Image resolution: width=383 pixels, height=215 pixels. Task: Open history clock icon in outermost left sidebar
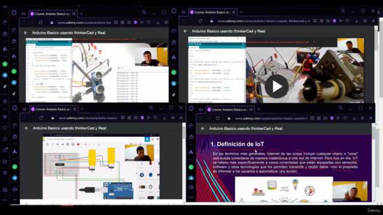(x=5, y=139)
